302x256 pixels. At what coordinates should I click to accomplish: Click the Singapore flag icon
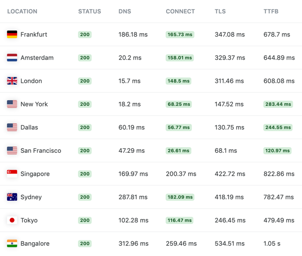click(x=12, y=174)
